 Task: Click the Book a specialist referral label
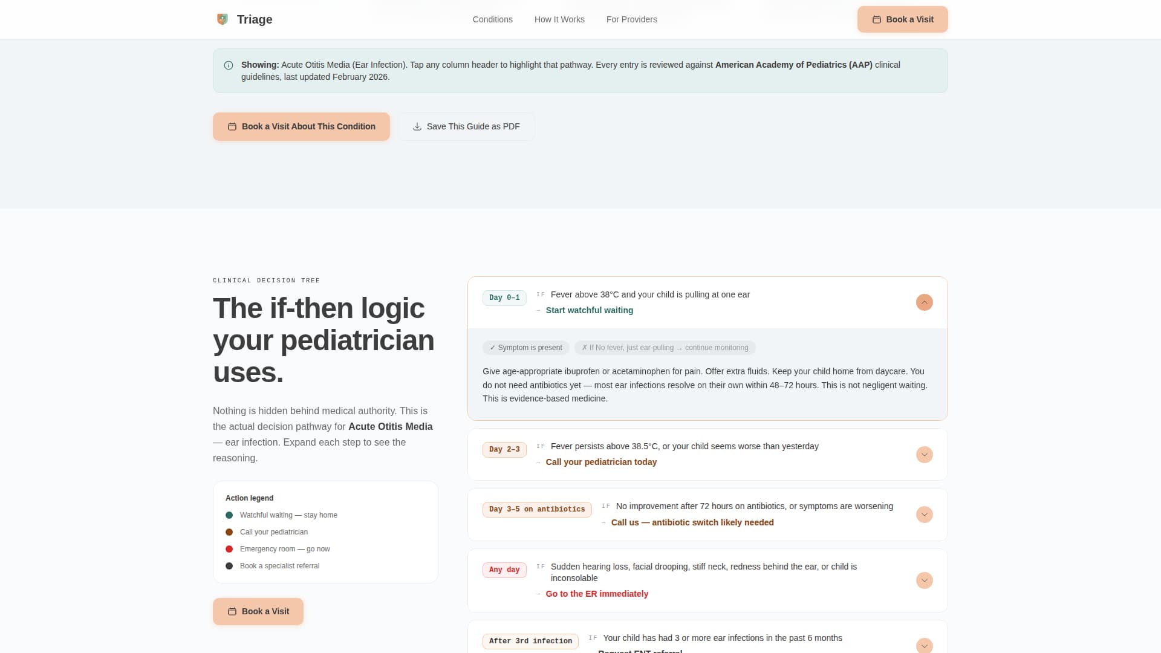[x=279, y=566]
